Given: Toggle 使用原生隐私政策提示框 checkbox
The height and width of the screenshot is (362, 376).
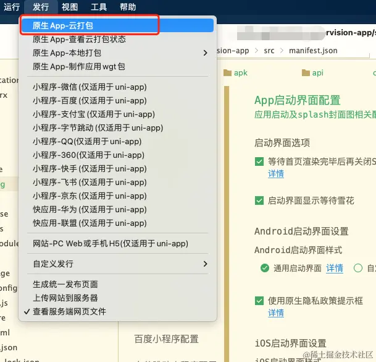Looking at the screenshot, I should point(259,301).
